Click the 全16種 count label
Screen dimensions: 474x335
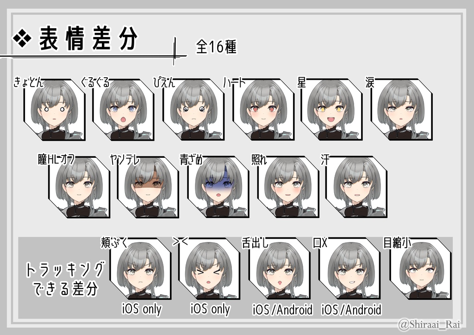(216, 47)
